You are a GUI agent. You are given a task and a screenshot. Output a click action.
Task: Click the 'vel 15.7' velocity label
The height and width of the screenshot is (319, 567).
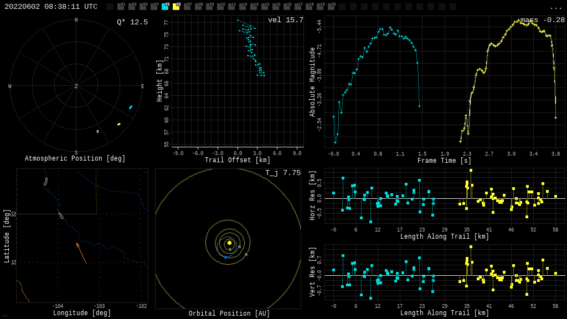285,20
